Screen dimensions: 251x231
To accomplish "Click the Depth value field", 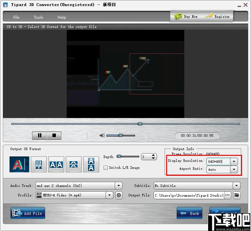I will click(x=146, y=157).
